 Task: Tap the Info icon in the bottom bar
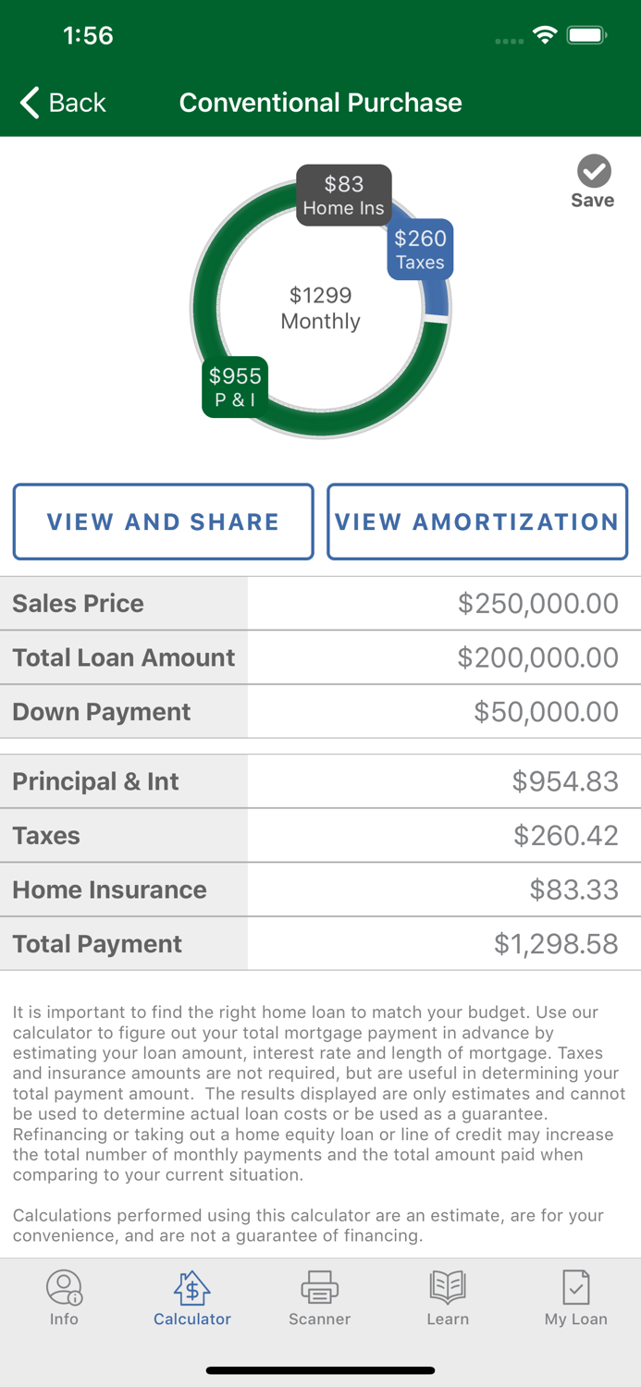[x=64, y=1287]
